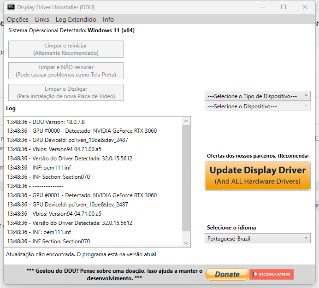Select log line DDU Version: 18.0.7.8

tap(46, 122)
